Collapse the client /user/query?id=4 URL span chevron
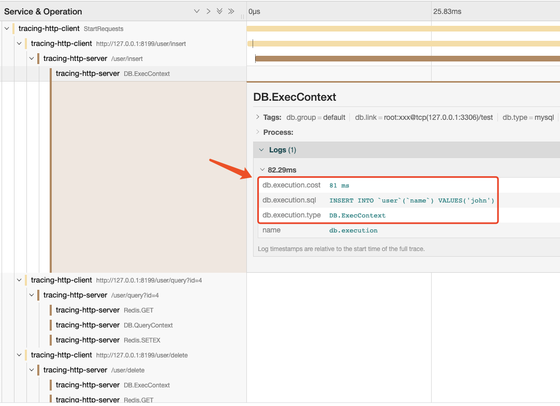Image resolution: width=560 pixels, height=406 pixels. [19, 280]
